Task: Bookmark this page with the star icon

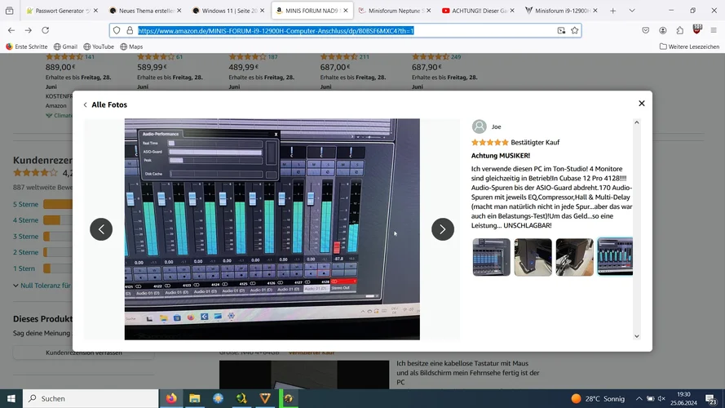Action: [x=575, y=30]
